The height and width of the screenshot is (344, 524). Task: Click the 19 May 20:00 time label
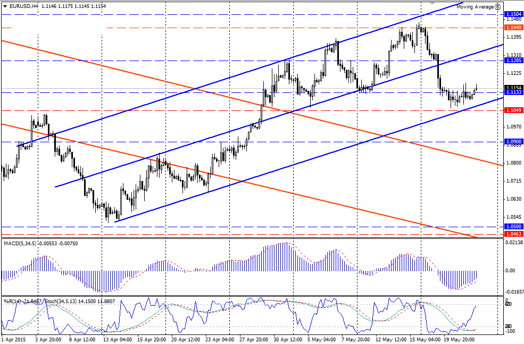click(x=459, y=340)
